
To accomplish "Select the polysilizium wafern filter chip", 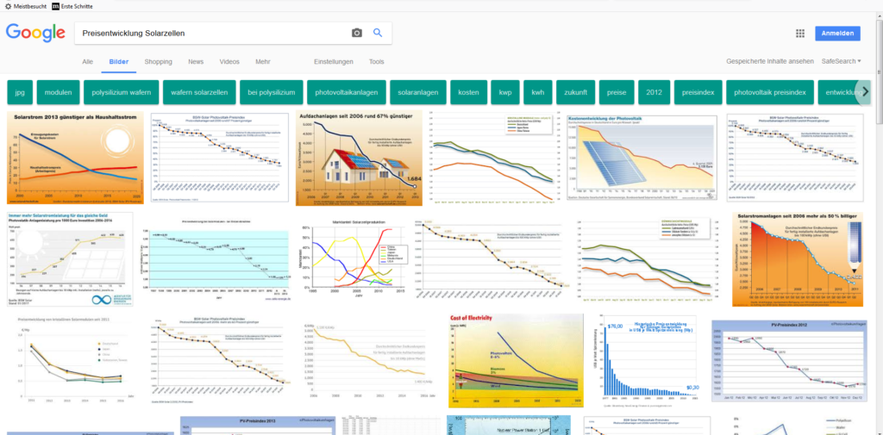I will tap(121, 92).
